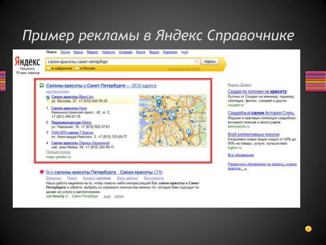Click the yellow highlighted marker on the map

pos(159,102)
